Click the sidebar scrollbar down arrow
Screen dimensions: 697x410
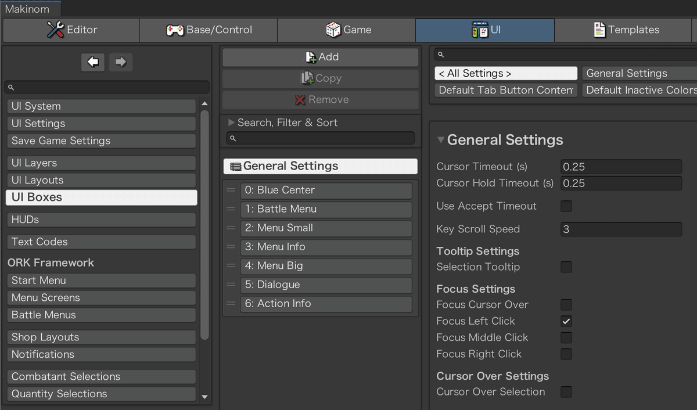click(204, 397)
